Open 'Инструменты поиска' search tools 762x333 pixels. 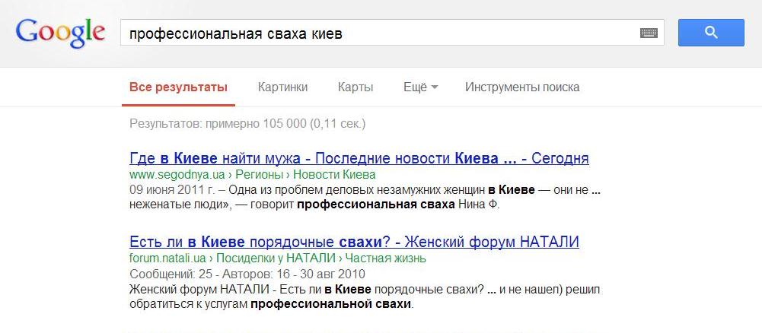click(522, 87)
